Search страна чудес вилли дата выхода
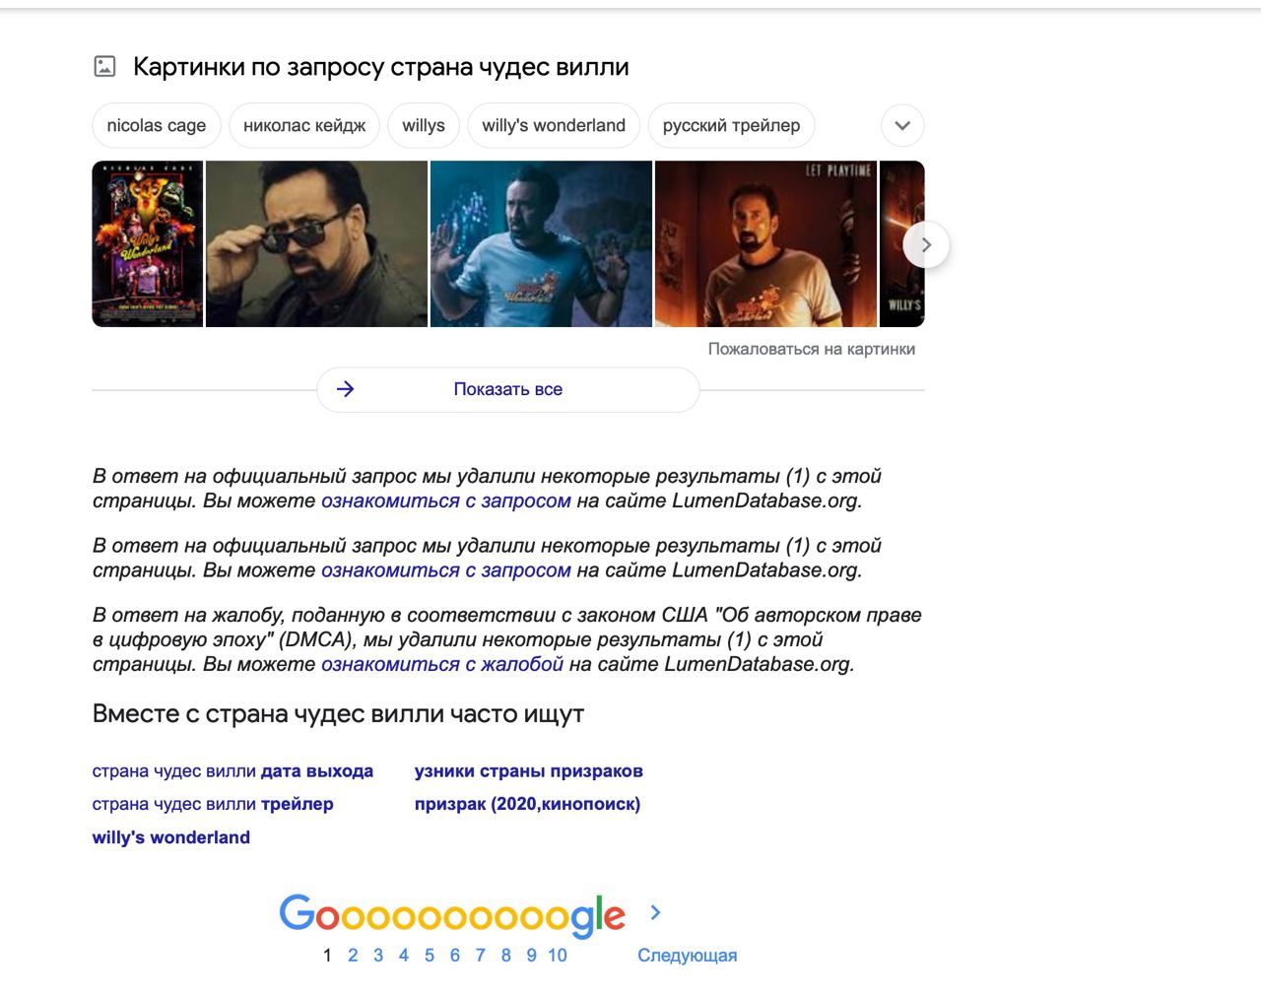The width and height of the screenshot is (1261, 998). (232, 771)
